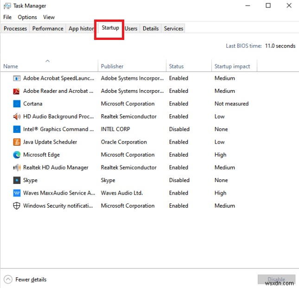Click INTEL CORP publisher cell
The image size is (299, 288).
click(x=115, y=129)
